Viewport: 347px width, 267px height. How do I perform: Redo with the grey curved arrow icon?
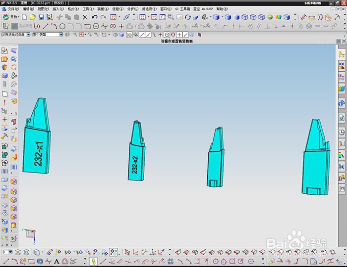pos(103,17)
